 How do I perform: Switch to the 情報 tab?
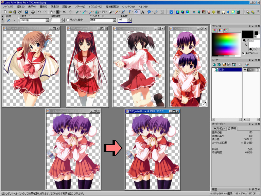coord(232,128)
